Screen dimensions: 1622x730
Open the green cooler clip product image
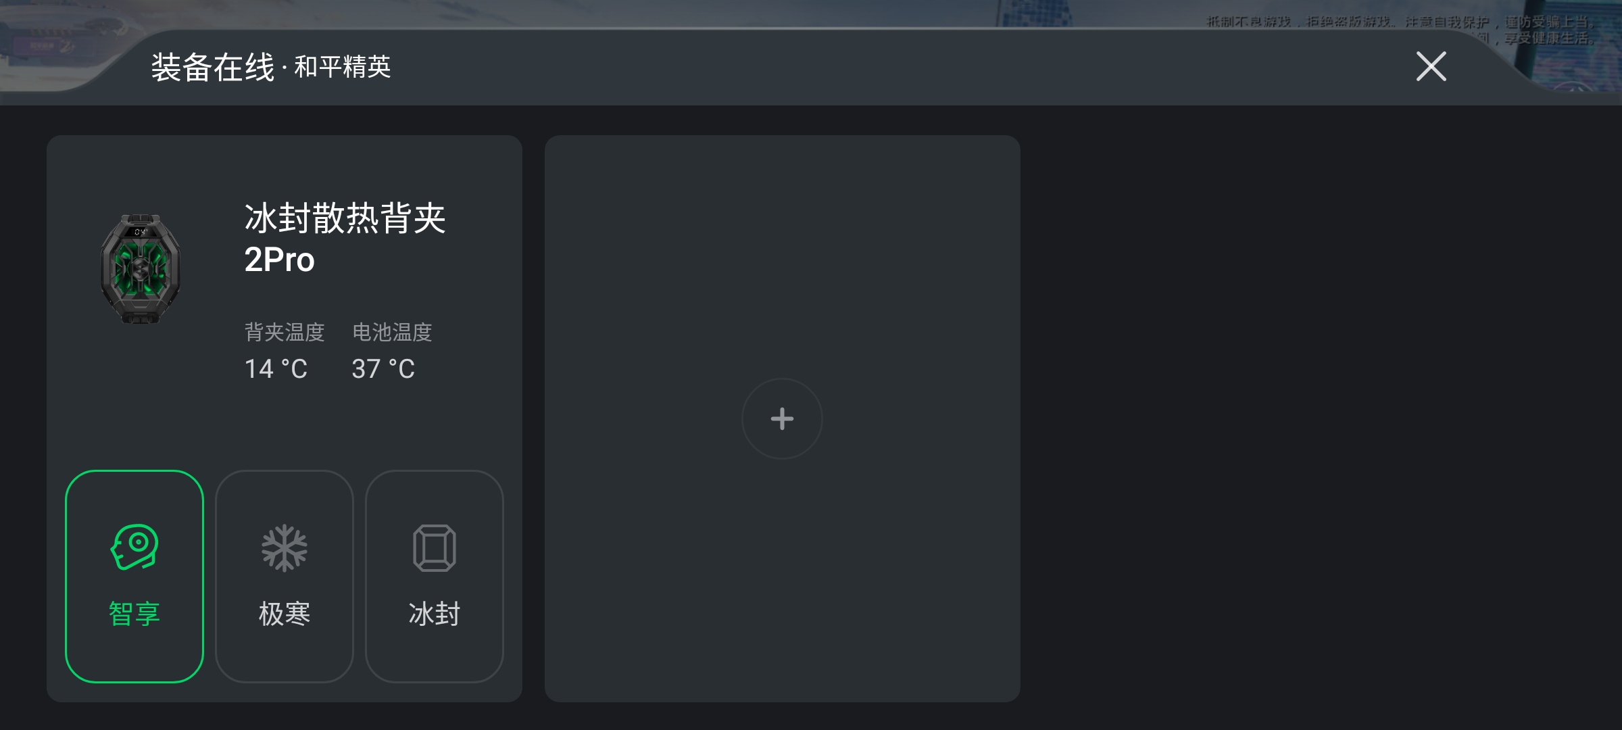(x=141, y=268)
